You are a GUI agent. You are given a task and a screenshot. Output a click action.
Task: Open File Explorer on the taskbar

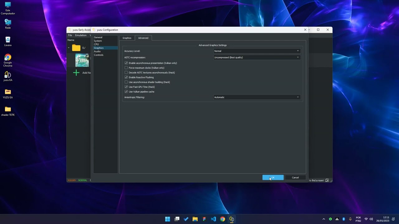click(x=195, y=219)
